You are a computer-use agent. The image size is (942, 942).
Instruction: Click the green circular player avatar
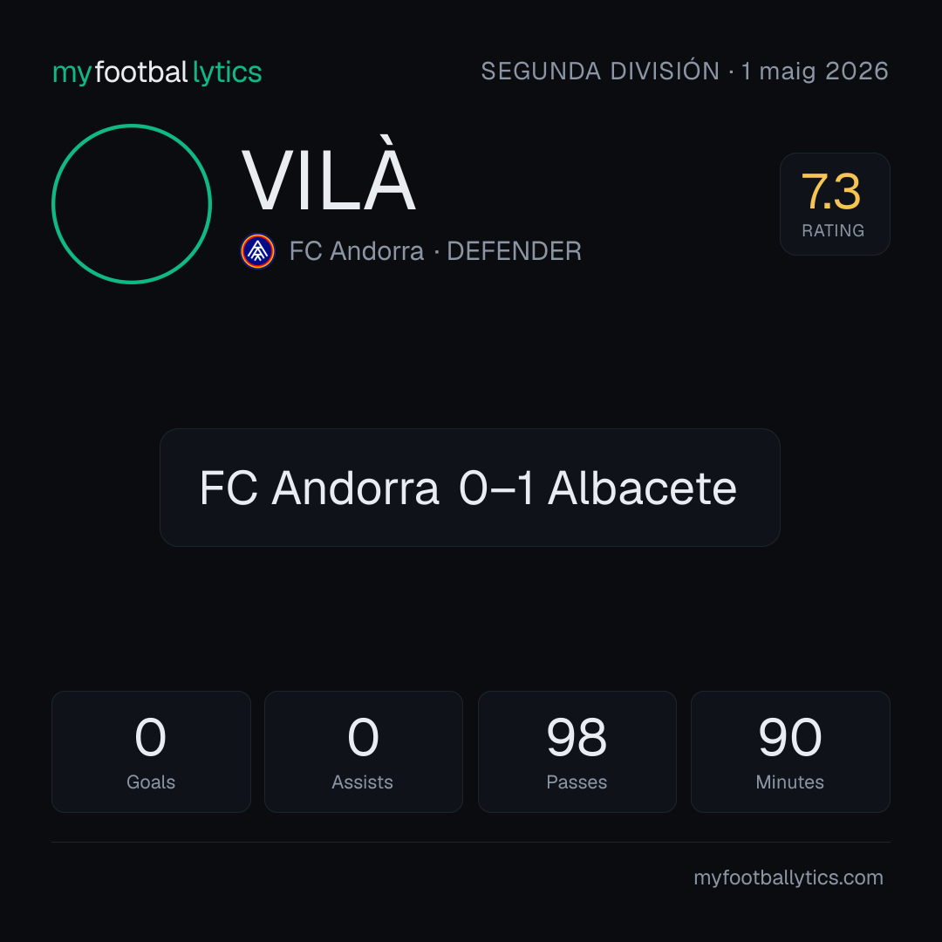[x=132, y=204]
